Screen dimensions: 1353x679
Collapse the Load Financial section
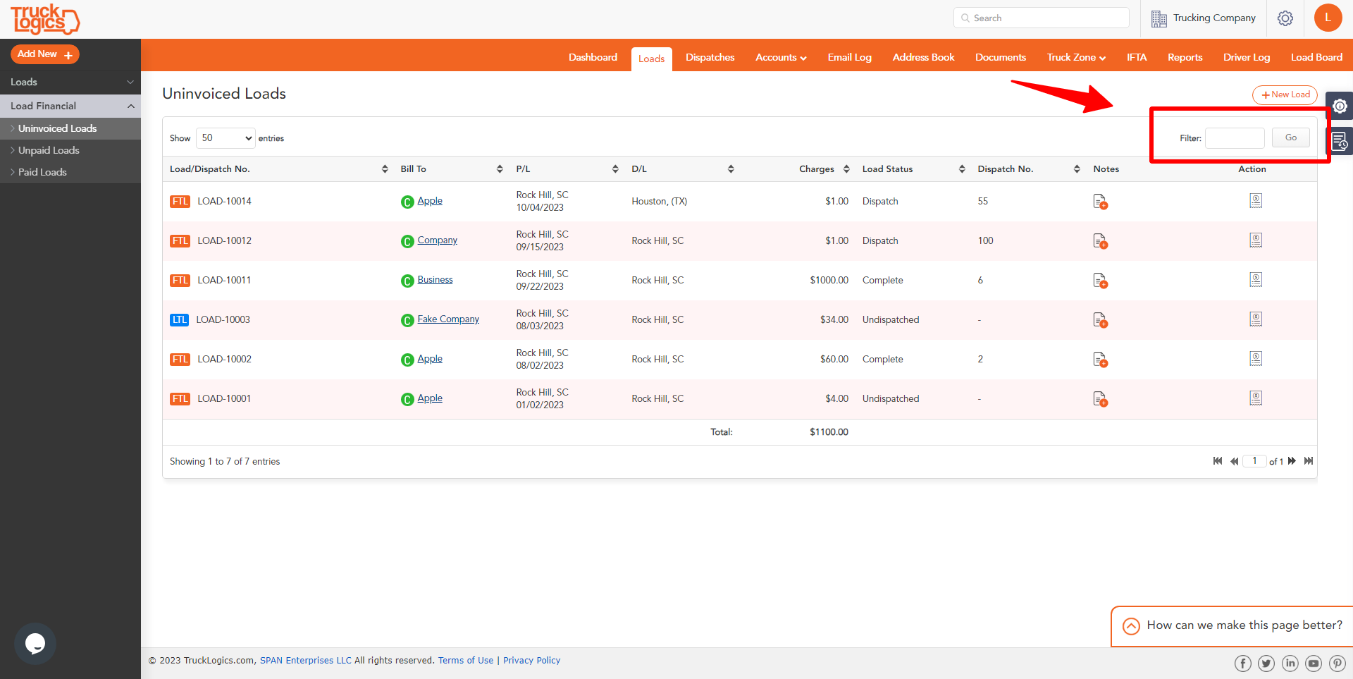[x=70, y=106]
